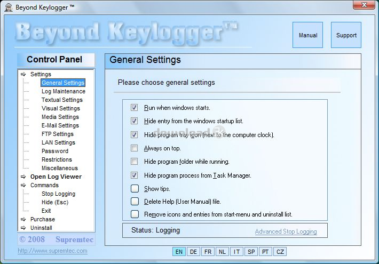The height and width of the screenshot is (264, 379).
Task: Click the Advanced Stop Logging link
Action: click(286, 231)
